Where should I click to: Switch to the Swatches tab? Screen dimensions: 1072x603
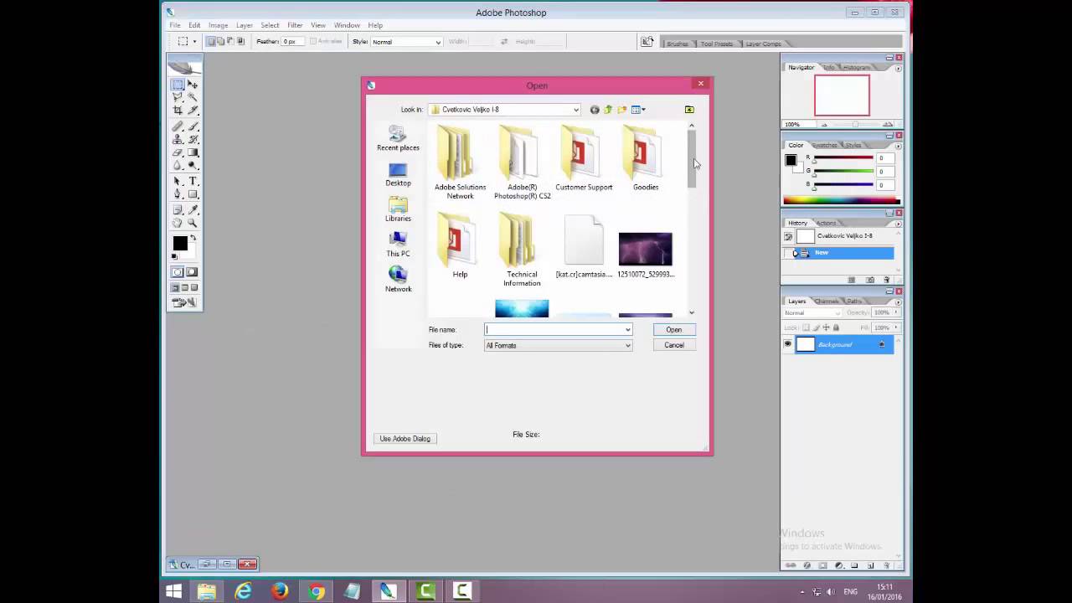[x=824, y=145]
